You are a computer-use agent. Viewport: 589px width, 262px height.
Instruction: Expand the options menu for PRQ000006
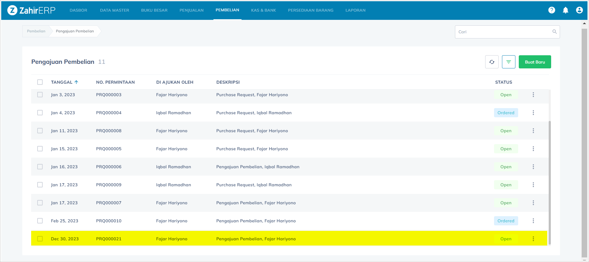pos(533,167)
